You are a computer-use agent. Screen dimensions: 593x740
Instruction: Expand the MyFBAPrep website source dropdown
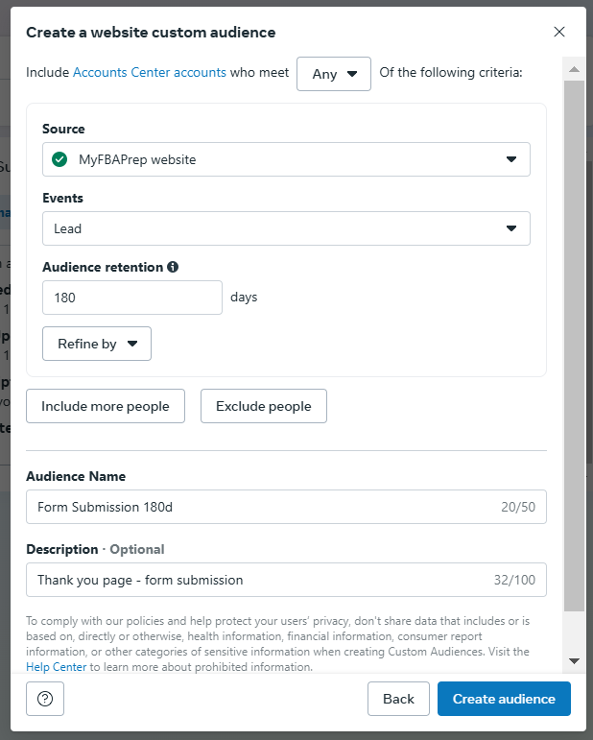[x=286, y=159]
